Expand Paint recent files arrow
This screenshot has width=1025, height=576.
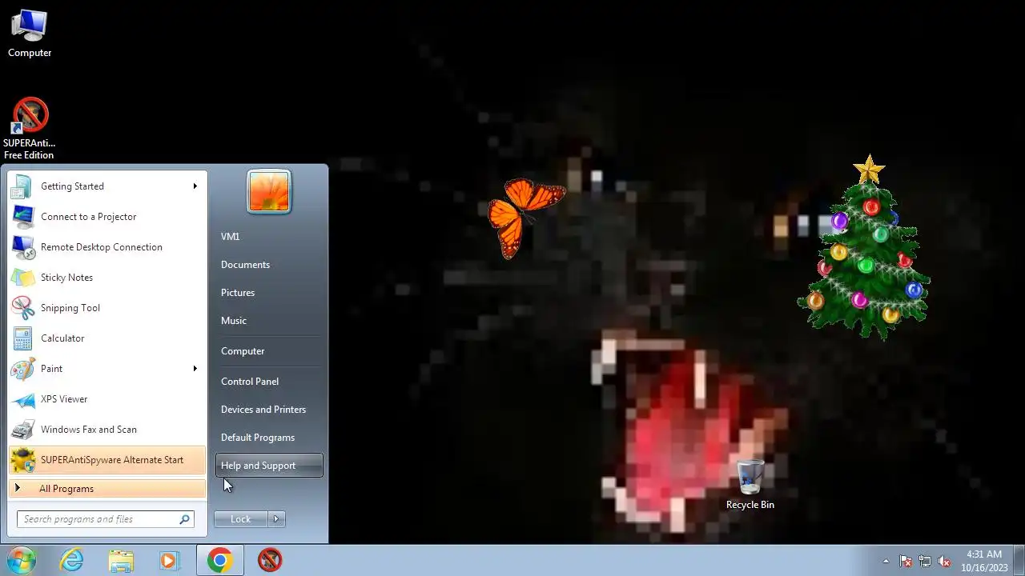[195, 369]
